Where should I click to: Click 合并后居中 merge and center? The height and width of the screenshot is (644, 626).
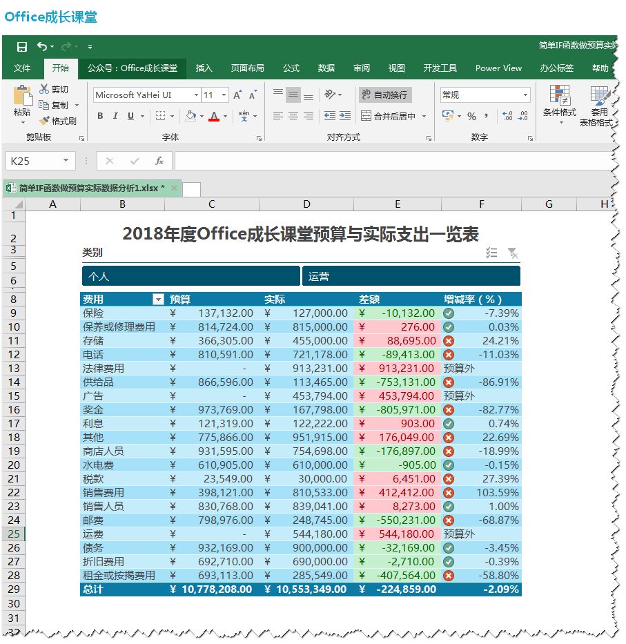pyautogui.click(x=388, y=116)
